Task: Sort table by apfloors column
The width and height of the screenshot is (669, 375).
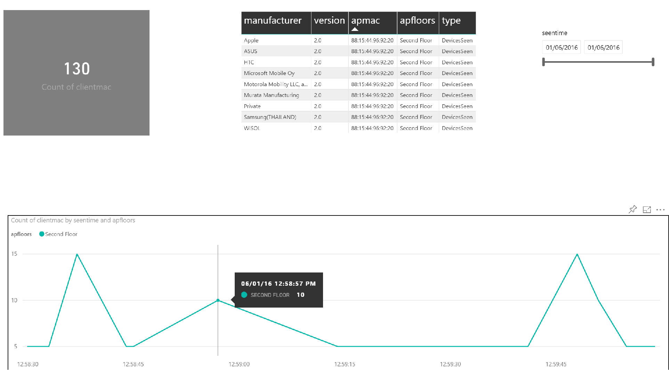Action: [x=418, y=23]
